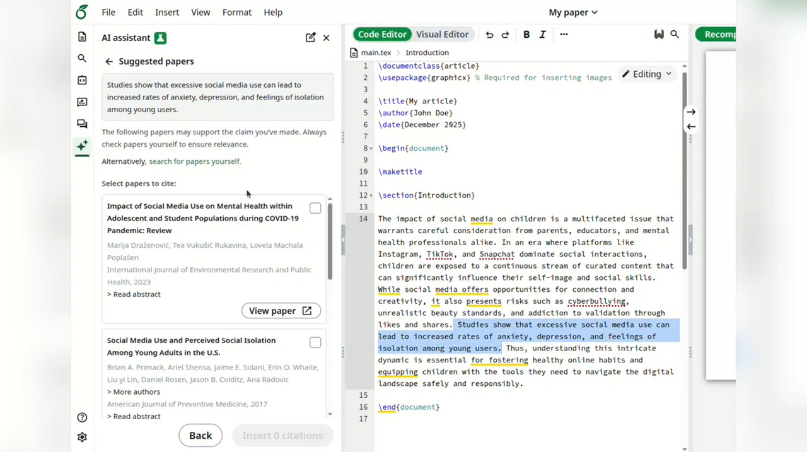This screenshot has height=452, width=807.
Task: Select the AI assistant sparkle icon
Action: coord(81,146)
